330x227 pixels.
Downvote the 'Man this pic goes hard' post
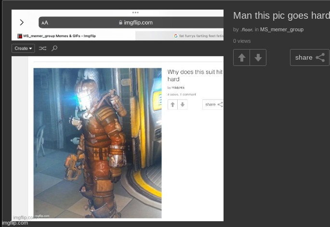click(x=258, y=58)
